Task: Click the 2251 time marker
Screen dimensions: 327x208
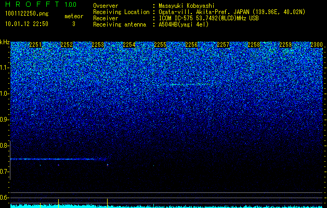Action: (35, 44)
